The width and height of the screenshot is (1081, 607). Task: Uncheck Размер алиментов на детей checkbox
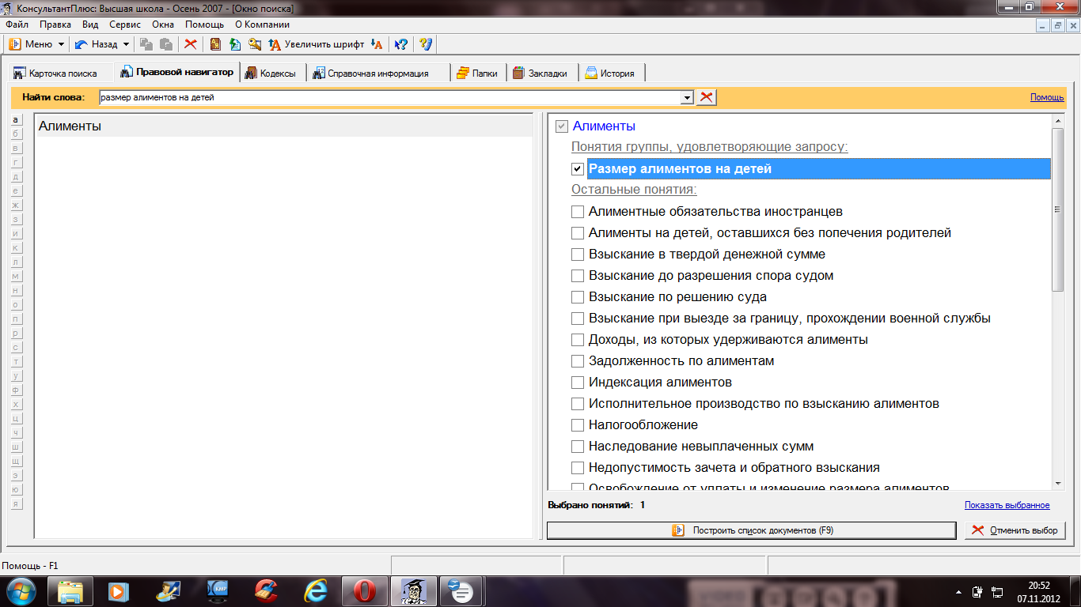click(578, 169)
